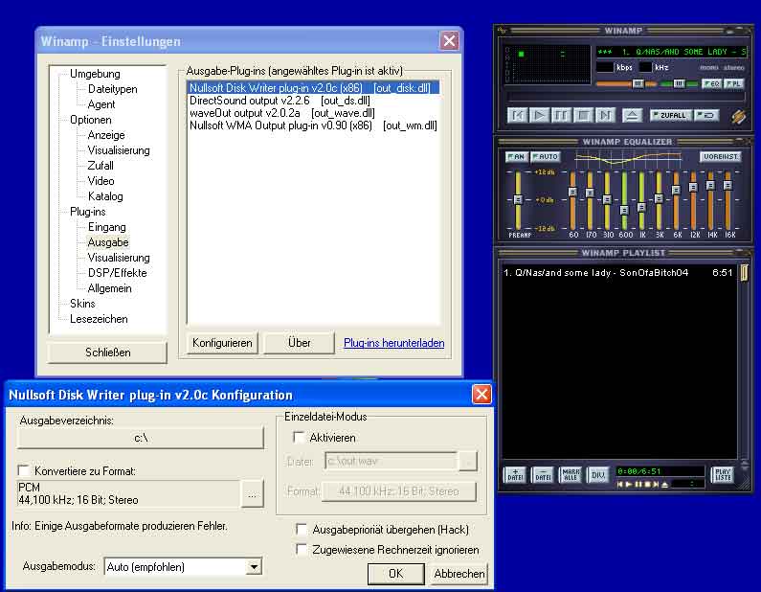Click the Konfigurieren button
761x592 pixels.
coord(222,343)
